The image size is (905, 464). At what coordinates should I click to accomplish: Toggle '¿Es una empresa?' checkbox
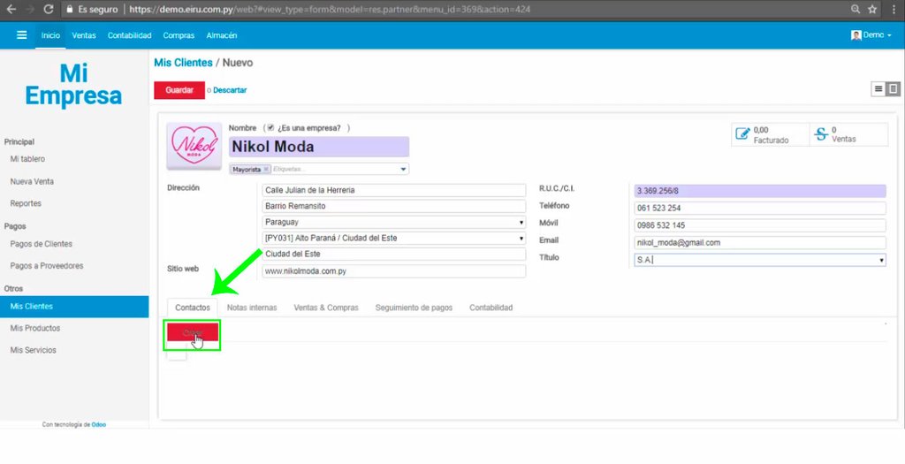pyautogui.click(x=270, y=127)
